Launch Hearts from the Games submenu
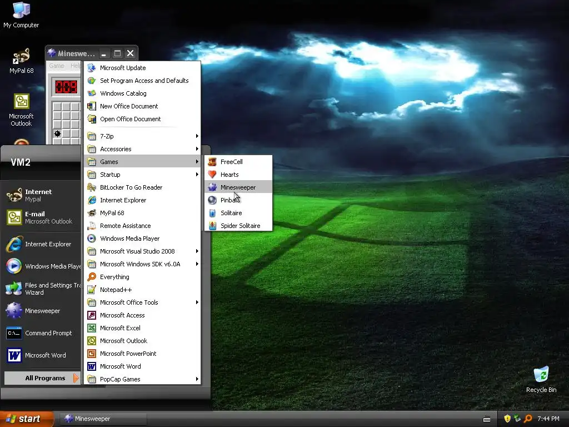The width and height of the screenshot is (569, 427). point(238,175)
